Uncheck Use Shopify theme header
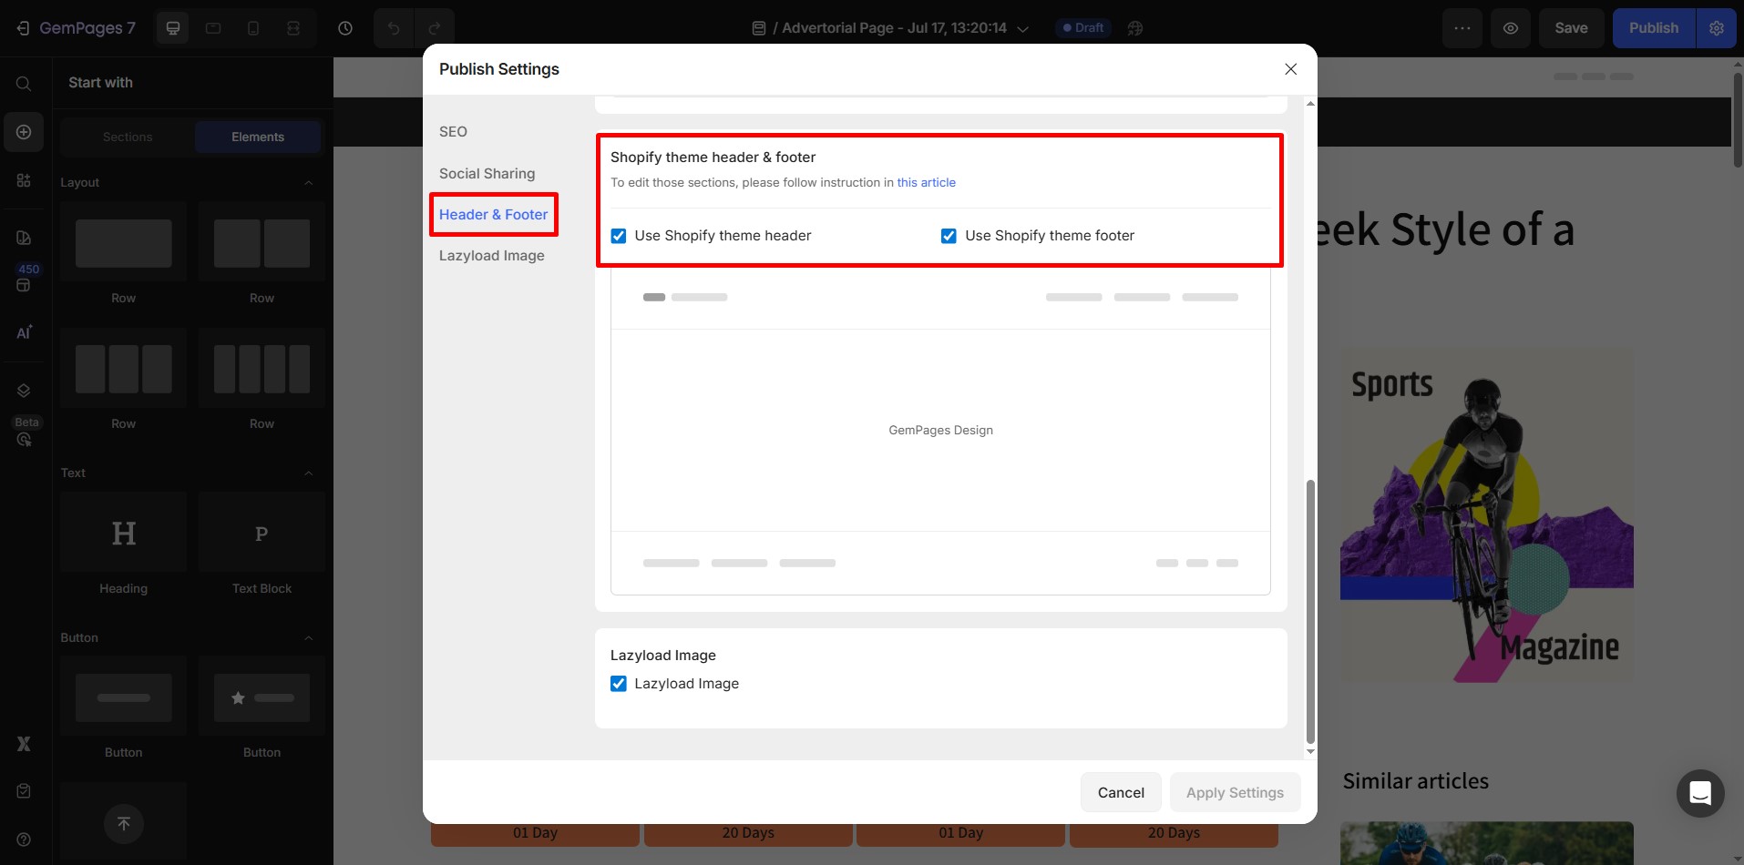 pos(619,235)
